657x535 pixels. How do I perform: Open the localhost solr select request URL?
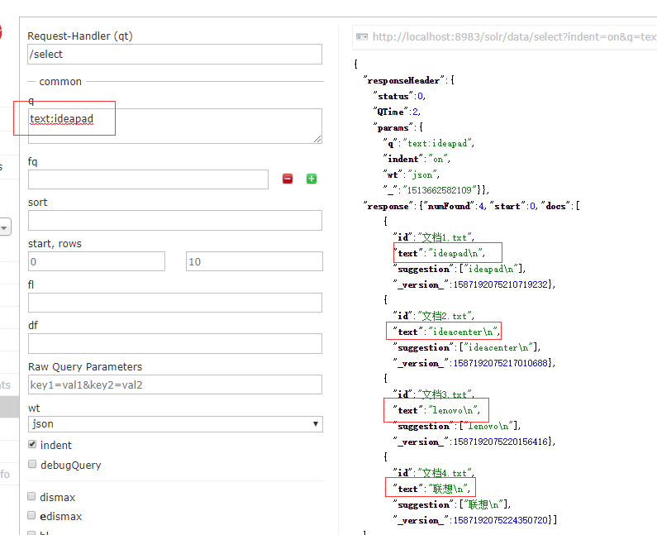tap(514, 37)
